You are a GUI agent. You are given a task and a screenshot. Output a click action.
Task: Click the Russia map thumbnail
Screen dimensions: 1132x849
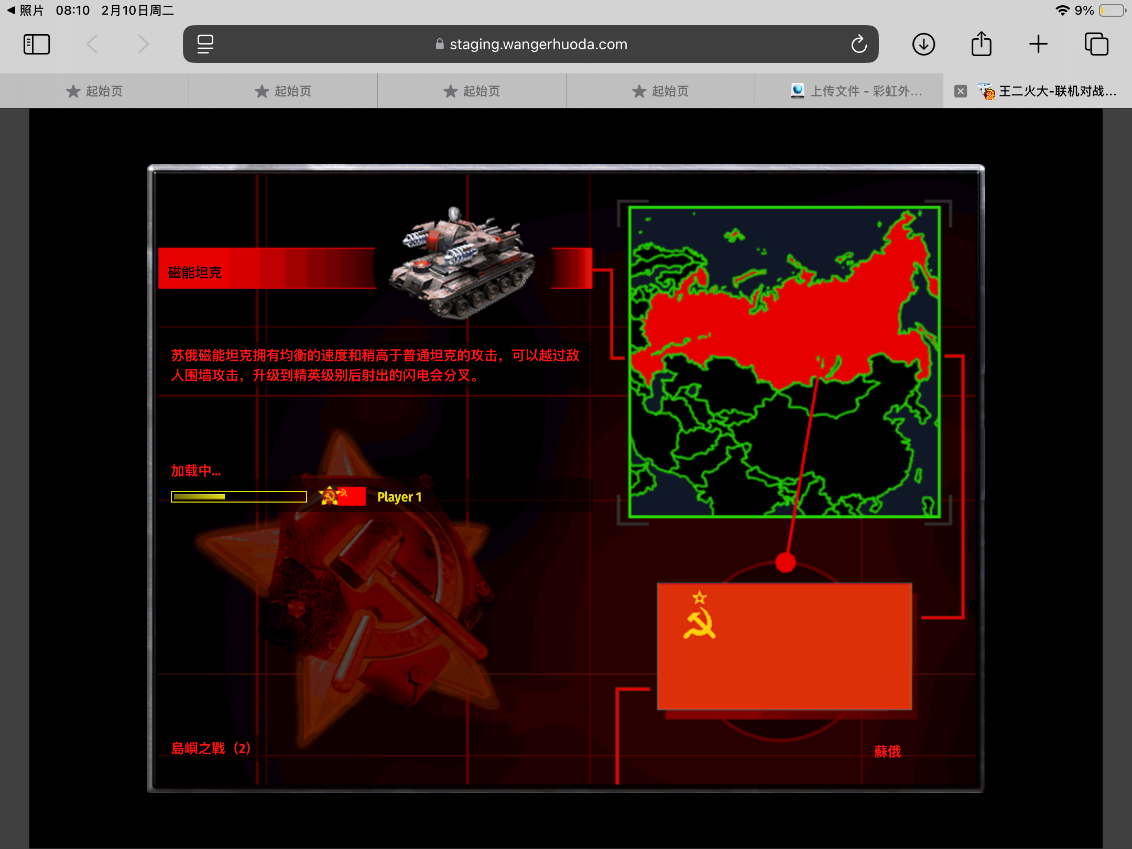785,362
